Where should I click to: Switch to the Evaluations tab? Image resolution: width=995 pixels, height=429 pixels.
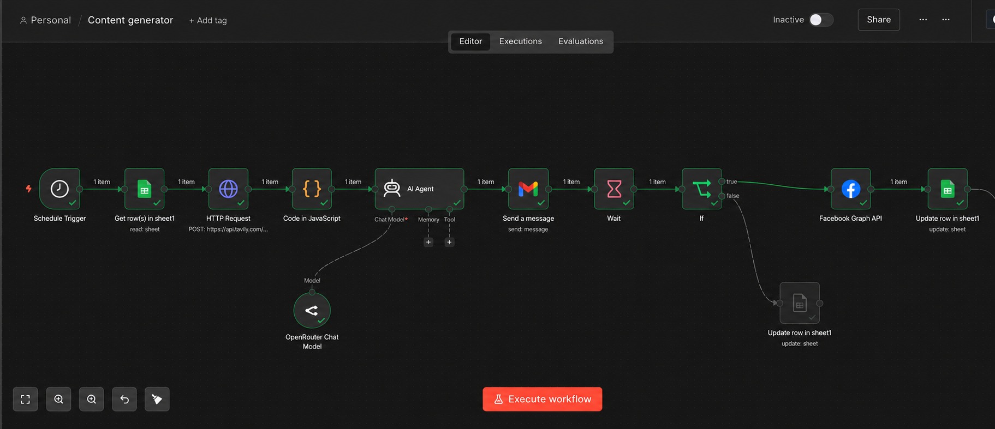(581, 41)
